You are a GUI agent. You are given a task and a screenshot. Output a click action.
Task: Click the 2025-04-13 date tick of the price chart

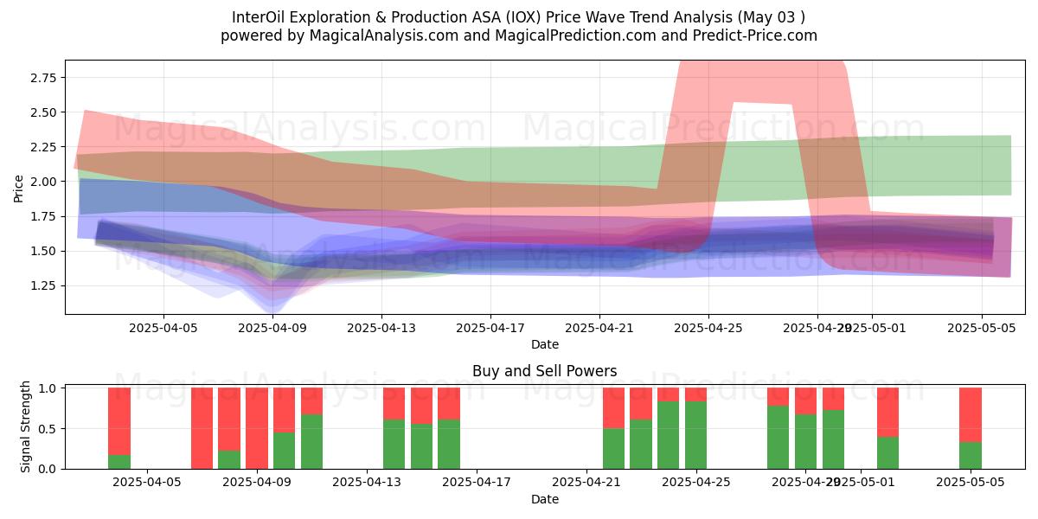coord(381,329)
